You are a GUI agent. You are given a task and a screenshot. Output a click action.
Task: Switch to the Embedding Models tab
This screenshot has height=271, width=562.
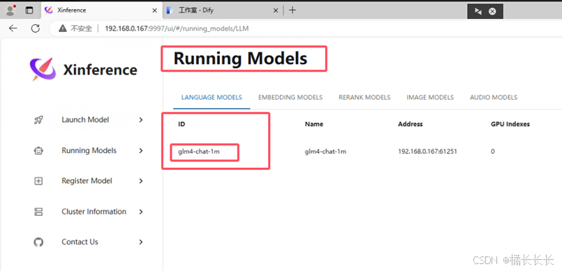point(290,98)
